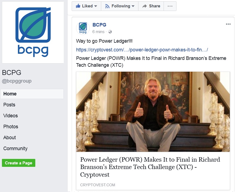235x192 pixels.
Task: Click the BCPG page name in post header
Action: click(x=99, y=25)
